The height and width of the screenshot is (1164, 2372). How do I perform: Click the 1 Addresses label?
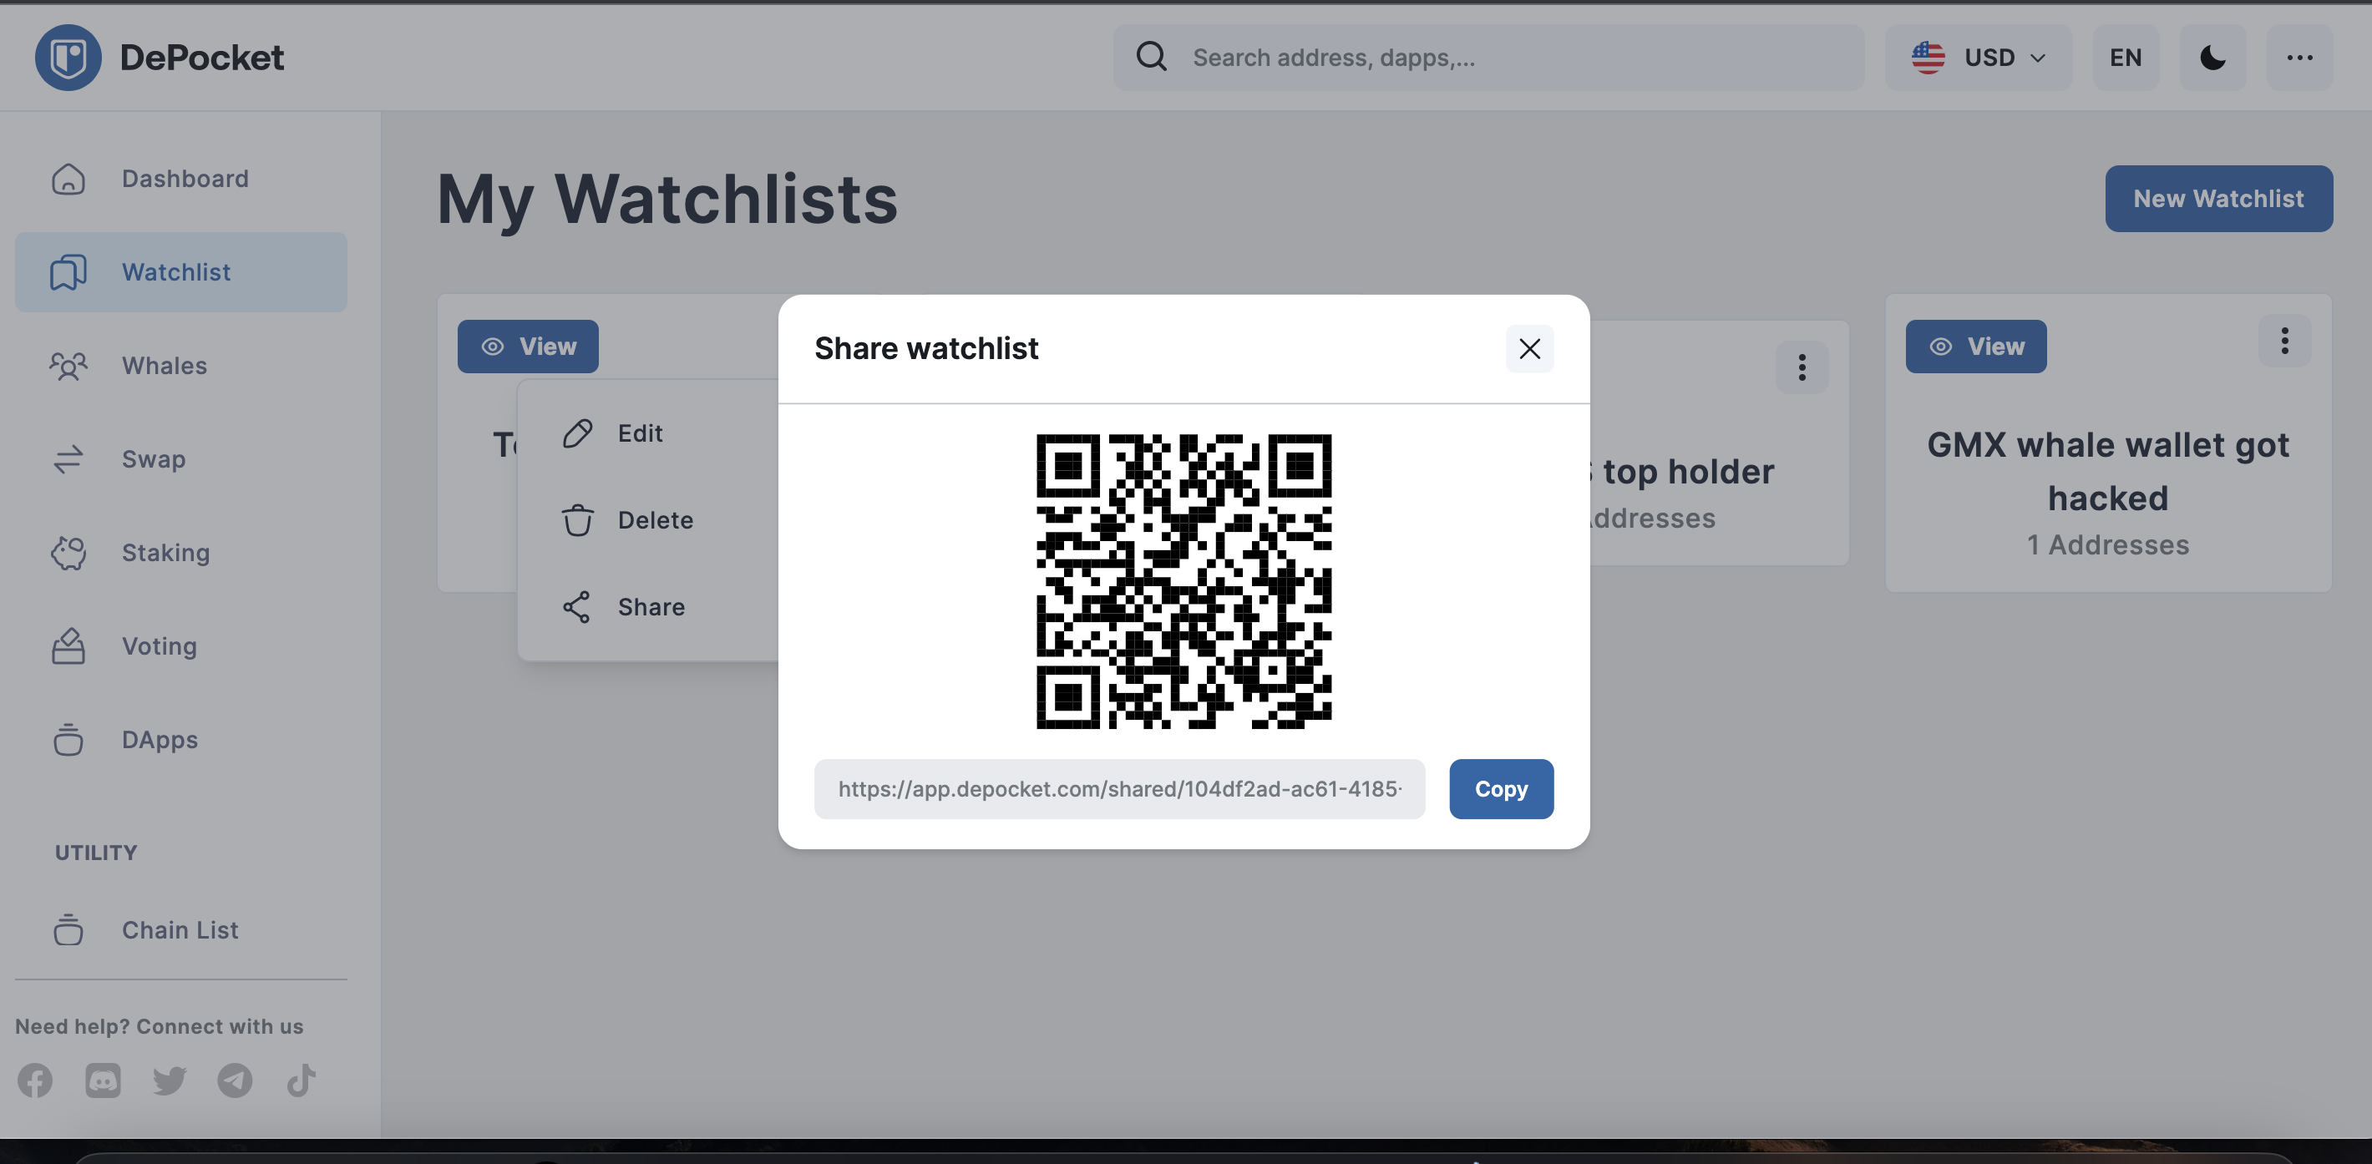tap(2108, 545)
